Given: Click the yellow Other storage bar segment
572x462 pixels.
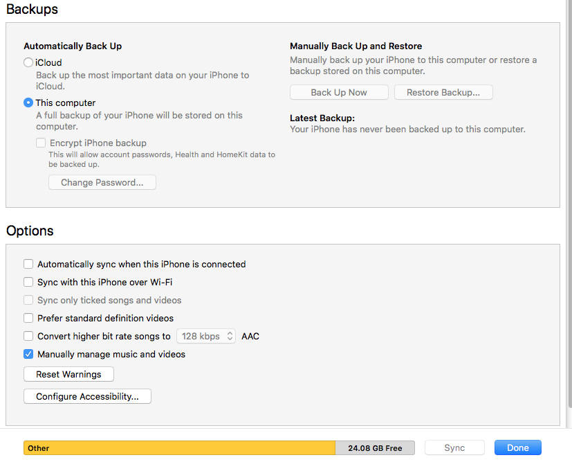Looking at the screenshot, I should [180, 448].
